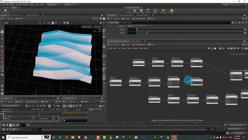Open the File menu
Image resolution: width=248 pixels, height=140 pixels.
[3, 5]
